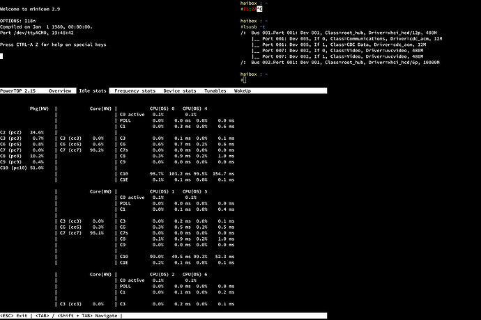481x320 pixels.
Task: Click the <ESC> Exit hint
Action: click(x=14, y=315)
